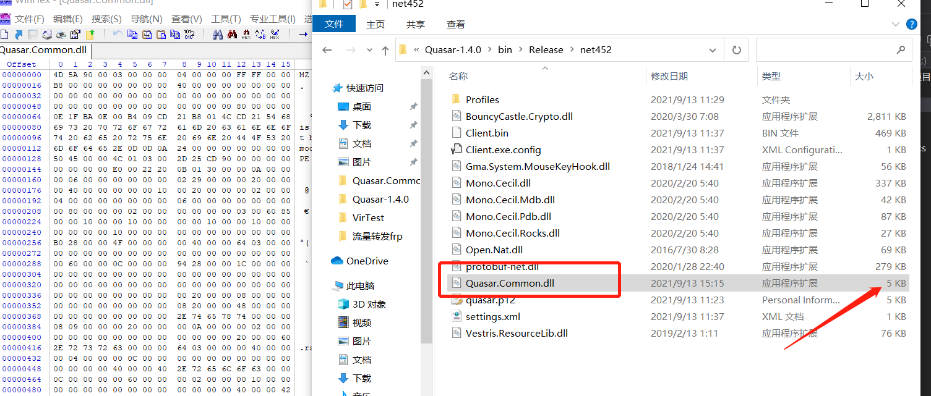Viewport: 931px width, 396px height.
Task: Switch to the 共享 ribbon tab
Action: pos(416,24)
